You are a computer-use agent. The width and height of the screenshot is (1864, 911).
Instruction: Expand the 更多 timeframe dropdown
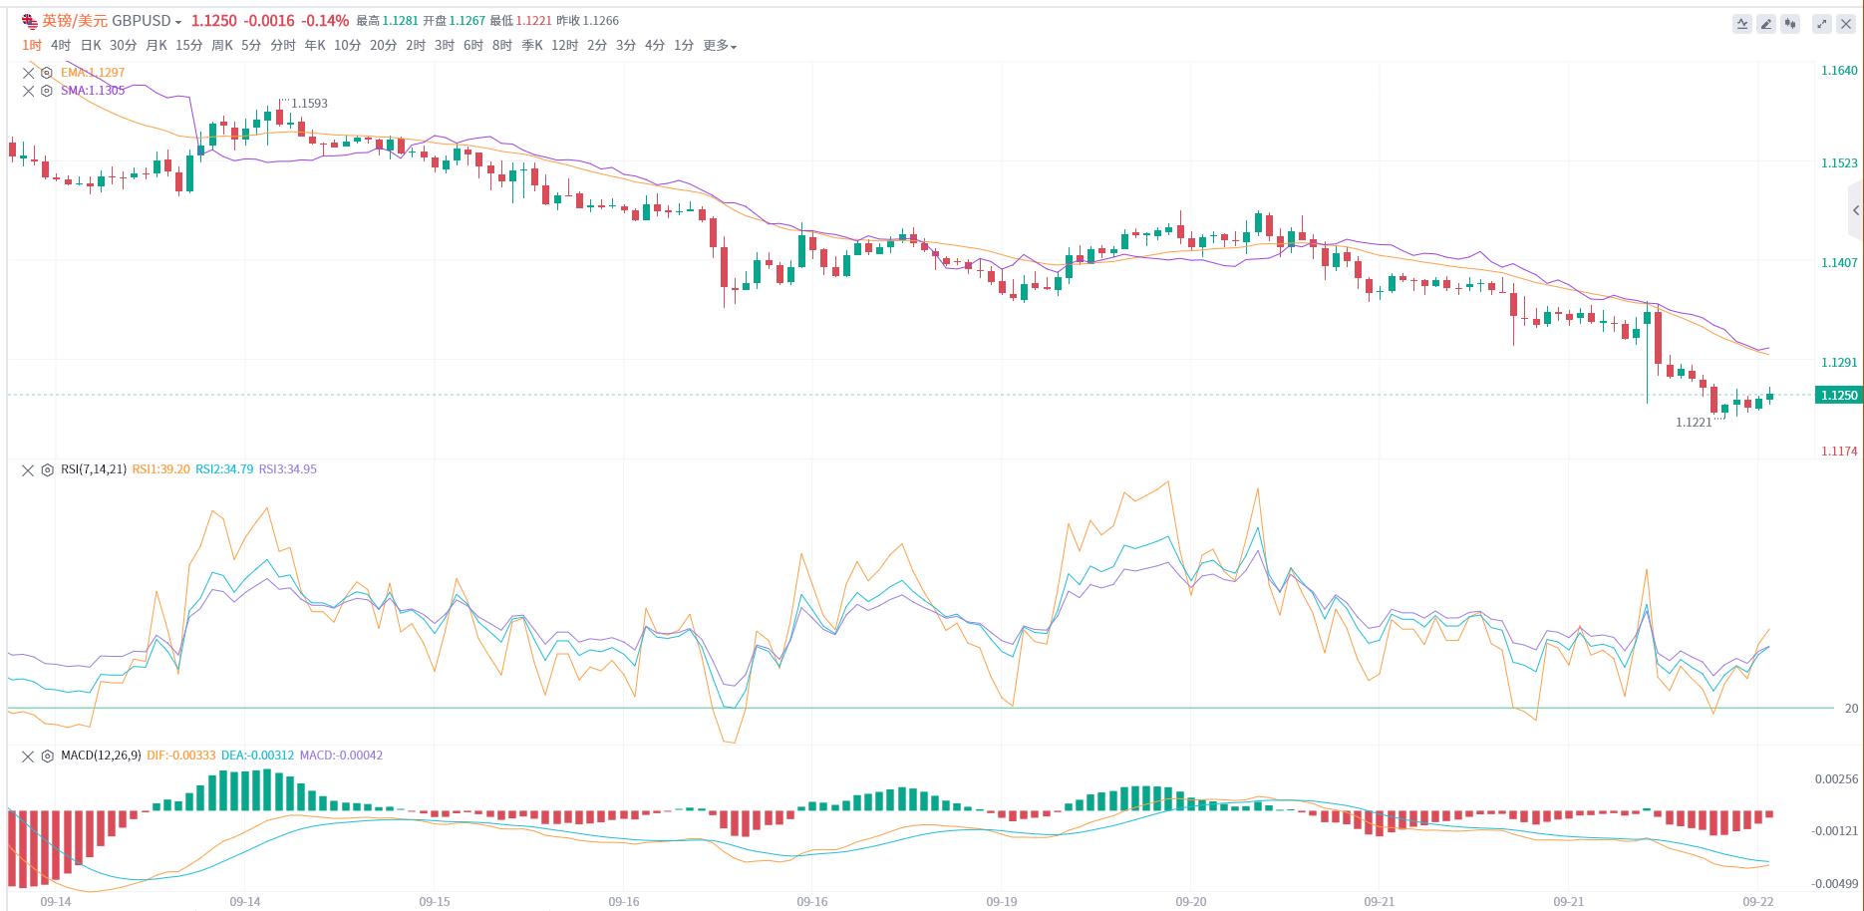(720, 46)
